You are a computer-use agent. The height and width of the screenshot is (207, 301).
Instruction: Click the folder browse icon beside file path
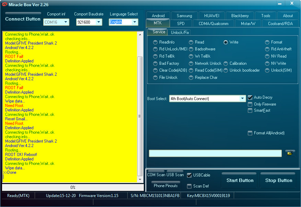(x=290, y=153)
